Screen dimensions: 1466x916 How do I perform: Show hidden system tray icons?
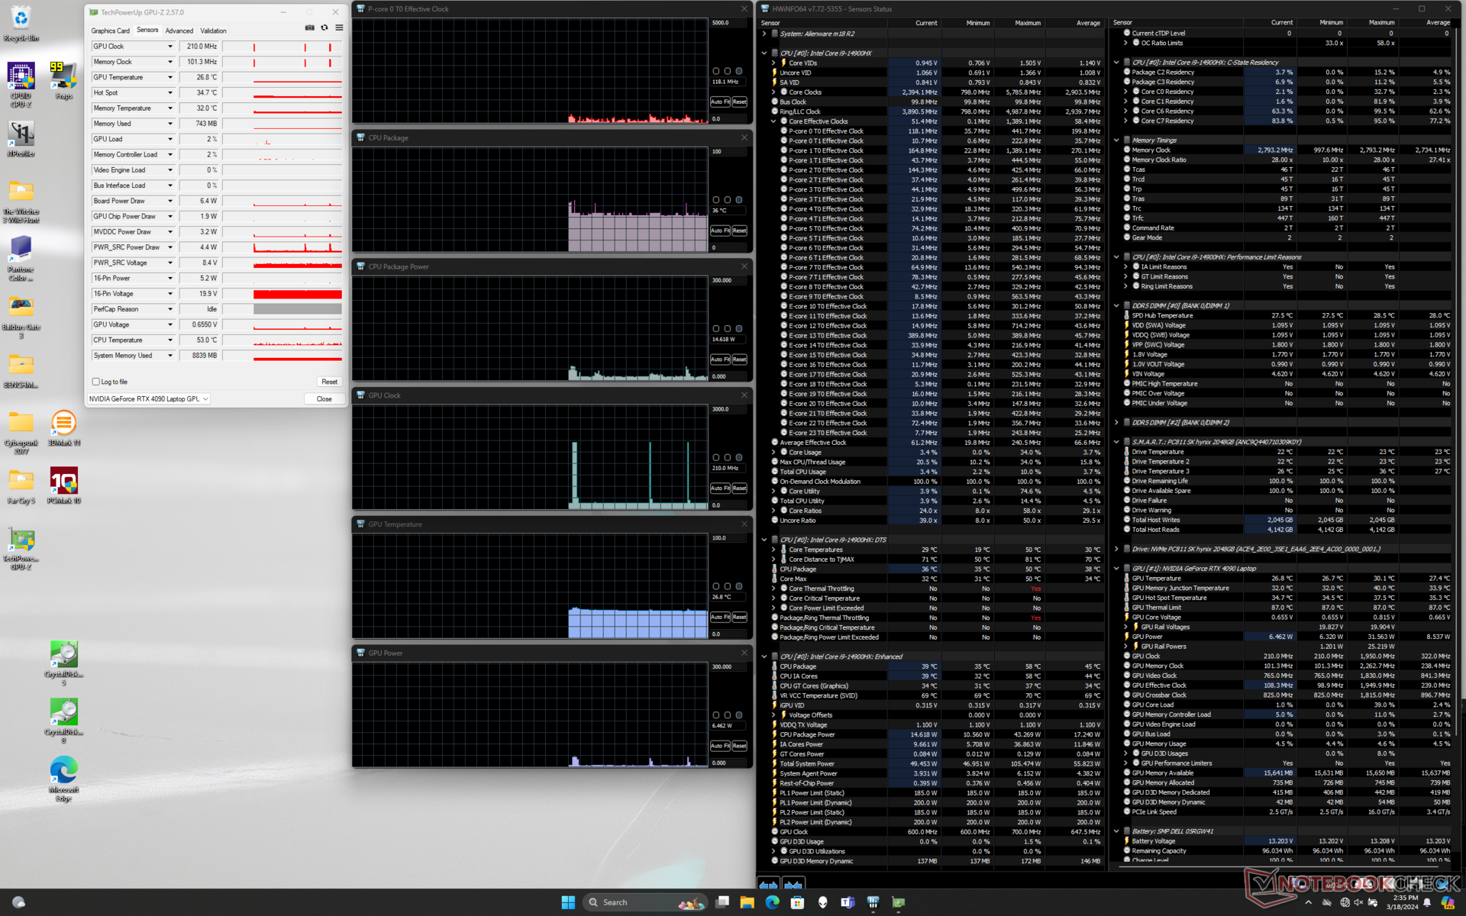tap(1308, 902)
